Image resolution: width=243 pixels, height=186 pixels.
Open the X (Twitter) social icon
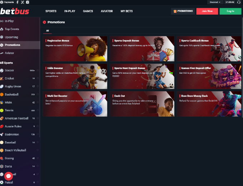click(23, 2)
